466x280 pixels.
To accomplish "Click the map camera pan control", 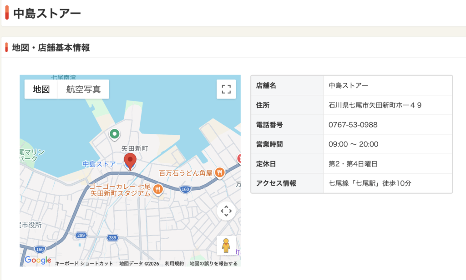I will point(226,211).
